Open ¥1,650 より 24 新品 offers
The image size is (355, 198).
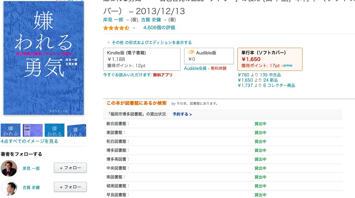258,80
